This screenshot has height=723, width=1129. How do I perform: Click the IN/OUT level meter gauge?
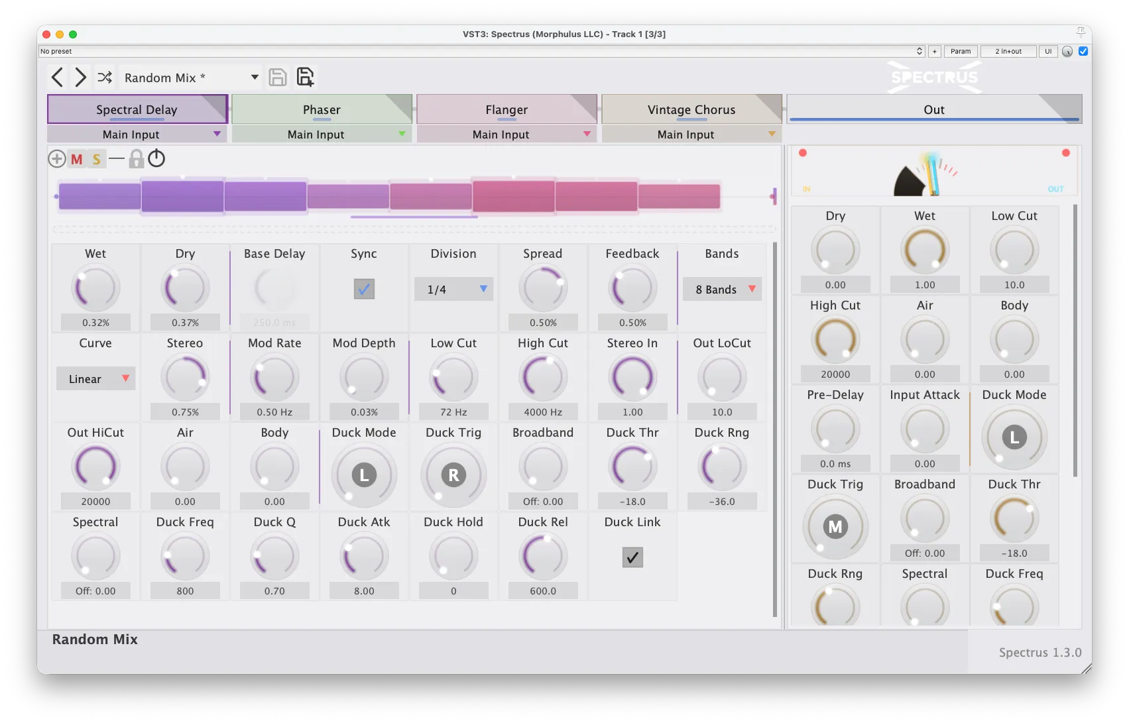pyautogui.click(x=935, y=172)
